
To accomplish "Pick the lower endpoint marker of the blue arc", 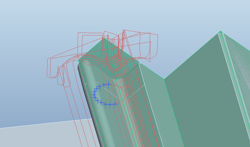I will (x=115, y=104).
